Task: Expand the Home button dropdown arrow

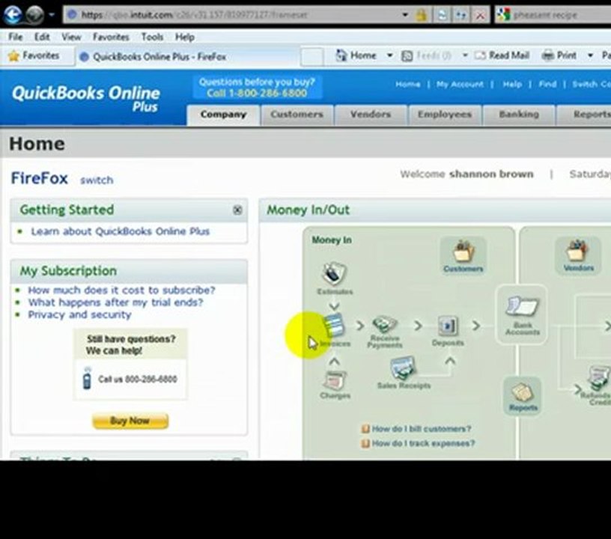Action: click(389, 55)
